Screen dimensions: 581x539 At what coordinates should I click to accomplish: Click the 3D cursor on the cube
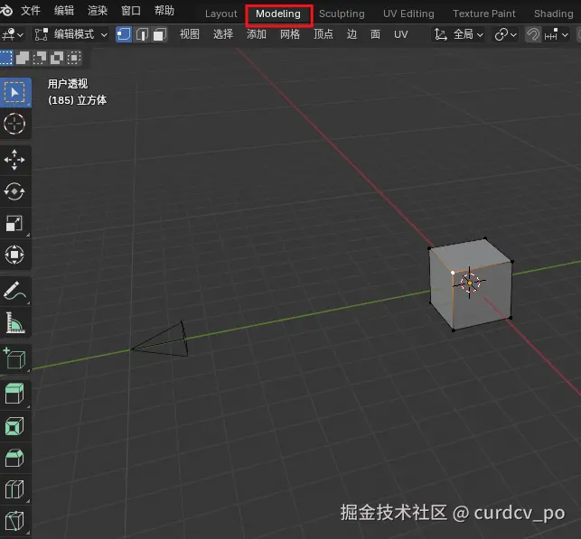click(x=470, y=283)
